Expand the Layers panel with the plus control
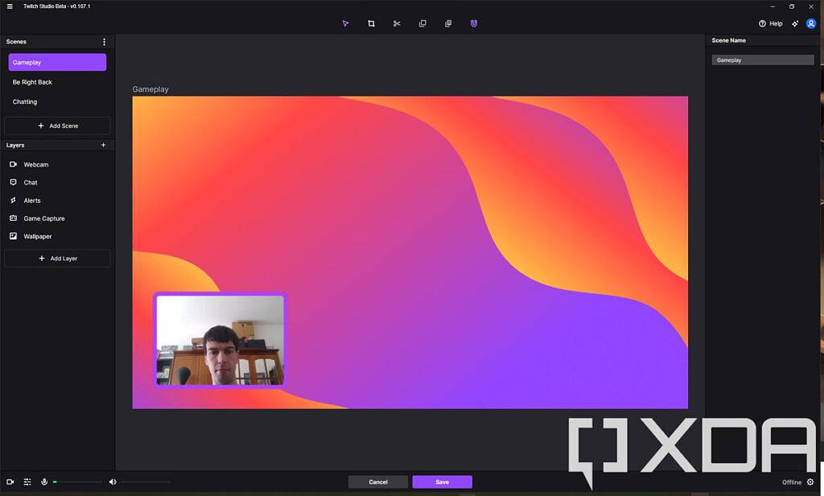Viewport: 824px width, 496px height. pyautogui.click(x=103, y=145)
